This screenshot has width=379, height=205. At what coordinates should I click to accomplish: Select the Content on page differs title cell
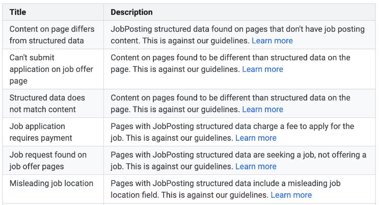(53, 35)
